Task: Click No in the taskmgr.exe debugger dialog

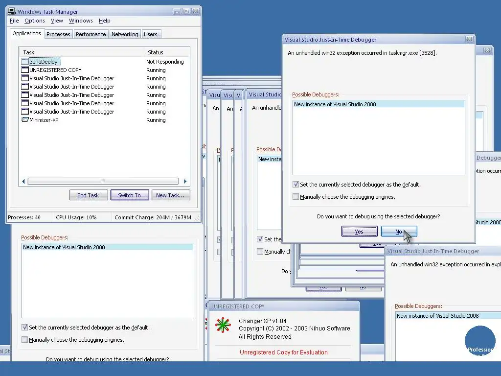Action: 399,232
